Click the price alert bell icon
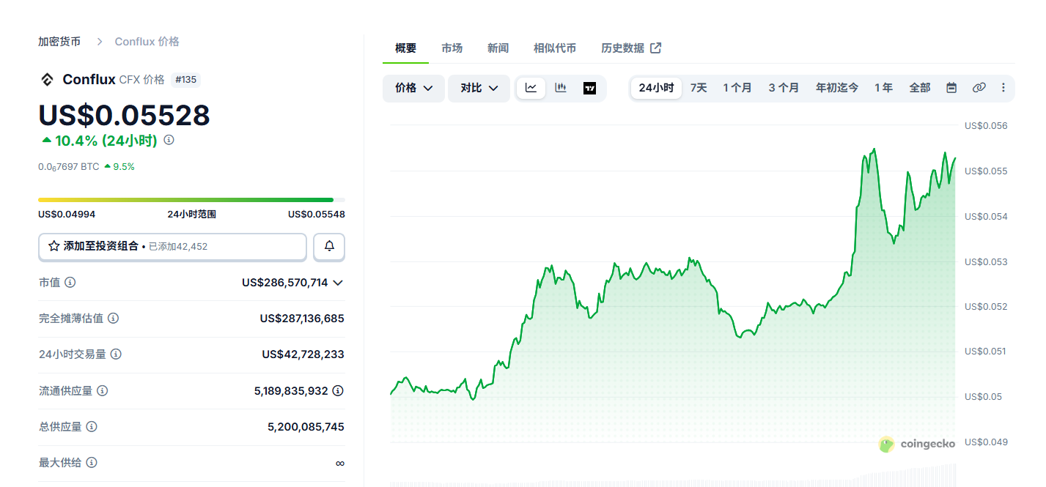This screenshot has width=1046, height=487. [x=329, y=247]
